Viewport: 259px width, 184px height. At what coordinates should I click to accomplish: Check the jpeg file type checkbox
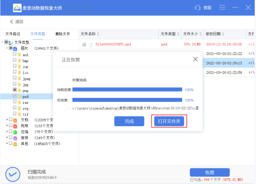click(15, 78)
